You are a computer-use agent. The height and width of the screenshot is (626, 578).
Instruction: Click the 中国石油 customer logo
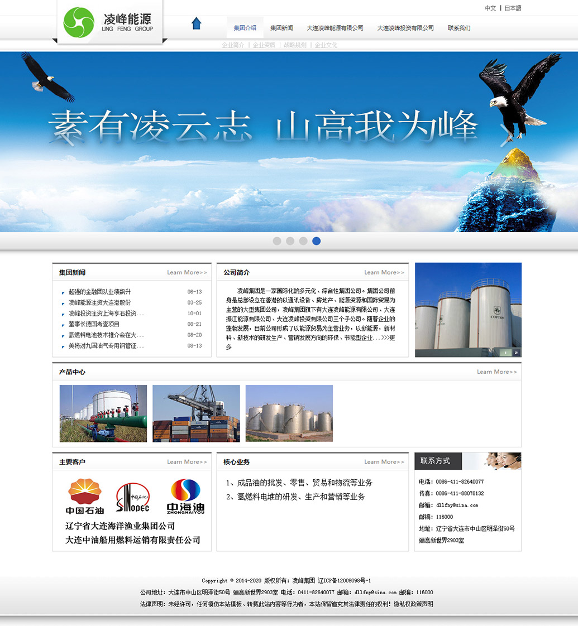coord(85,496)
